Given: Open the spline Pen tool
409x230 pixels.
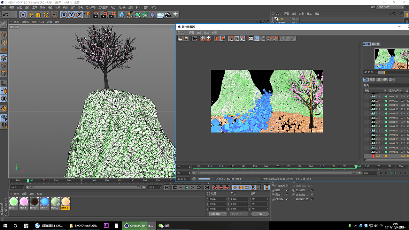Looking at the screenshot, I should 129,15.
